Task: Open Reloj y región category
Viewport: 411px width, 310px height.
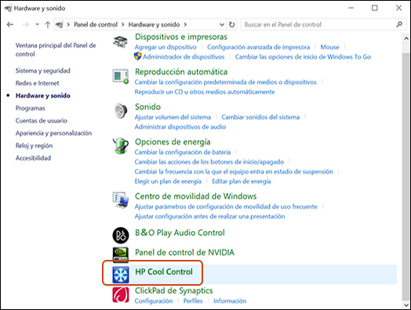Action: [34, 146]
